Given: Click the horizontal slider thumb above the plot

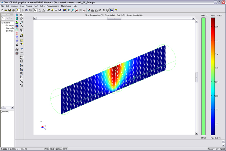Looking at the screenshot, I should pyautogui.click(x=114, y=18).
